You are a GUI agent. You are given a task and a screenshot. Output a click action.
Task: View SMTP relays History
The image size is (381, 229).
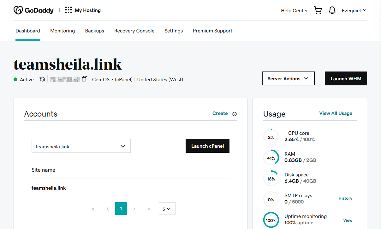(345, 198)
